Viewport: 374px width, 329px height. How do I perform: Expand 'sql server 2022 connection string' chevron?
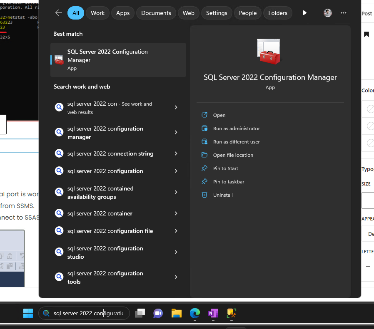click(176, 153)
